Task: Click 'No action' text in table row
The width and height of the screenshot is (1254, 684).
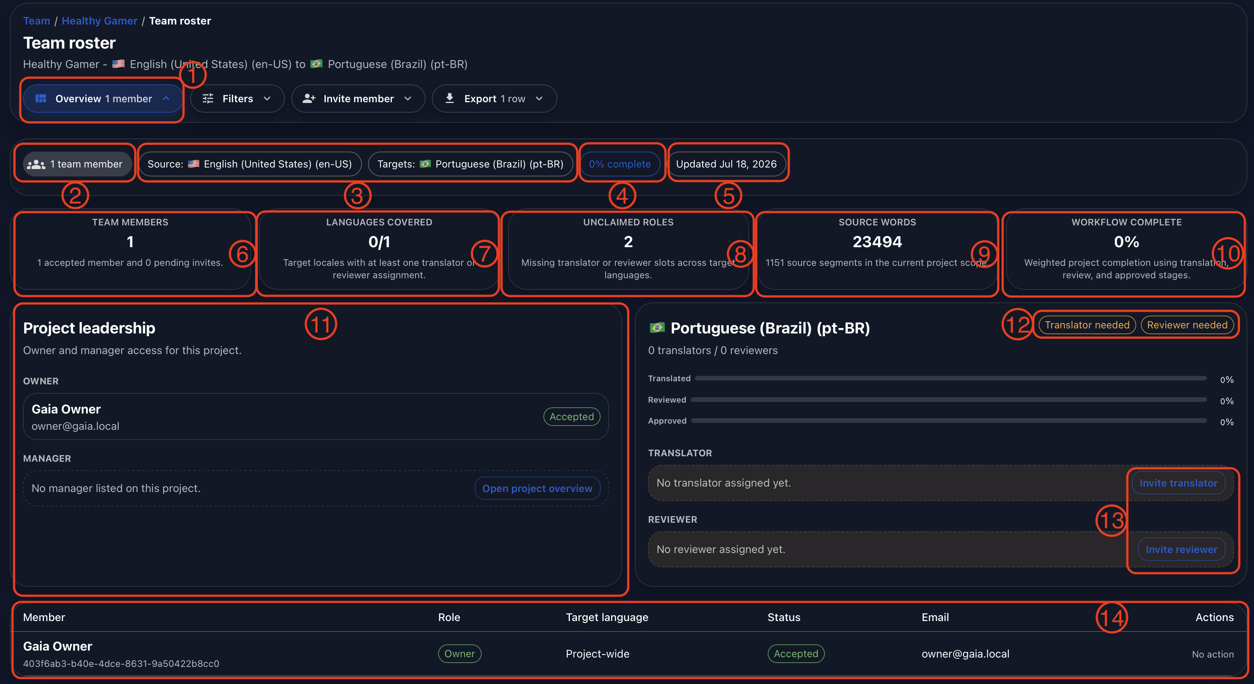Action: (1212, 654)
